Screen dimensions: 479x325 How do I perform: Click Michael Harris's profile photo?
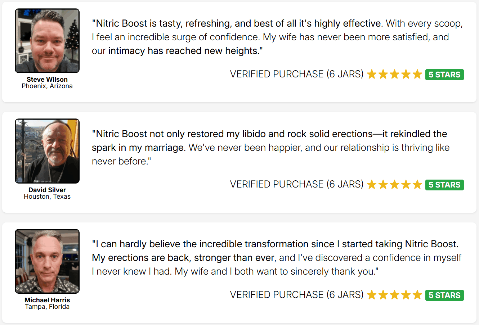coord(47,261)
